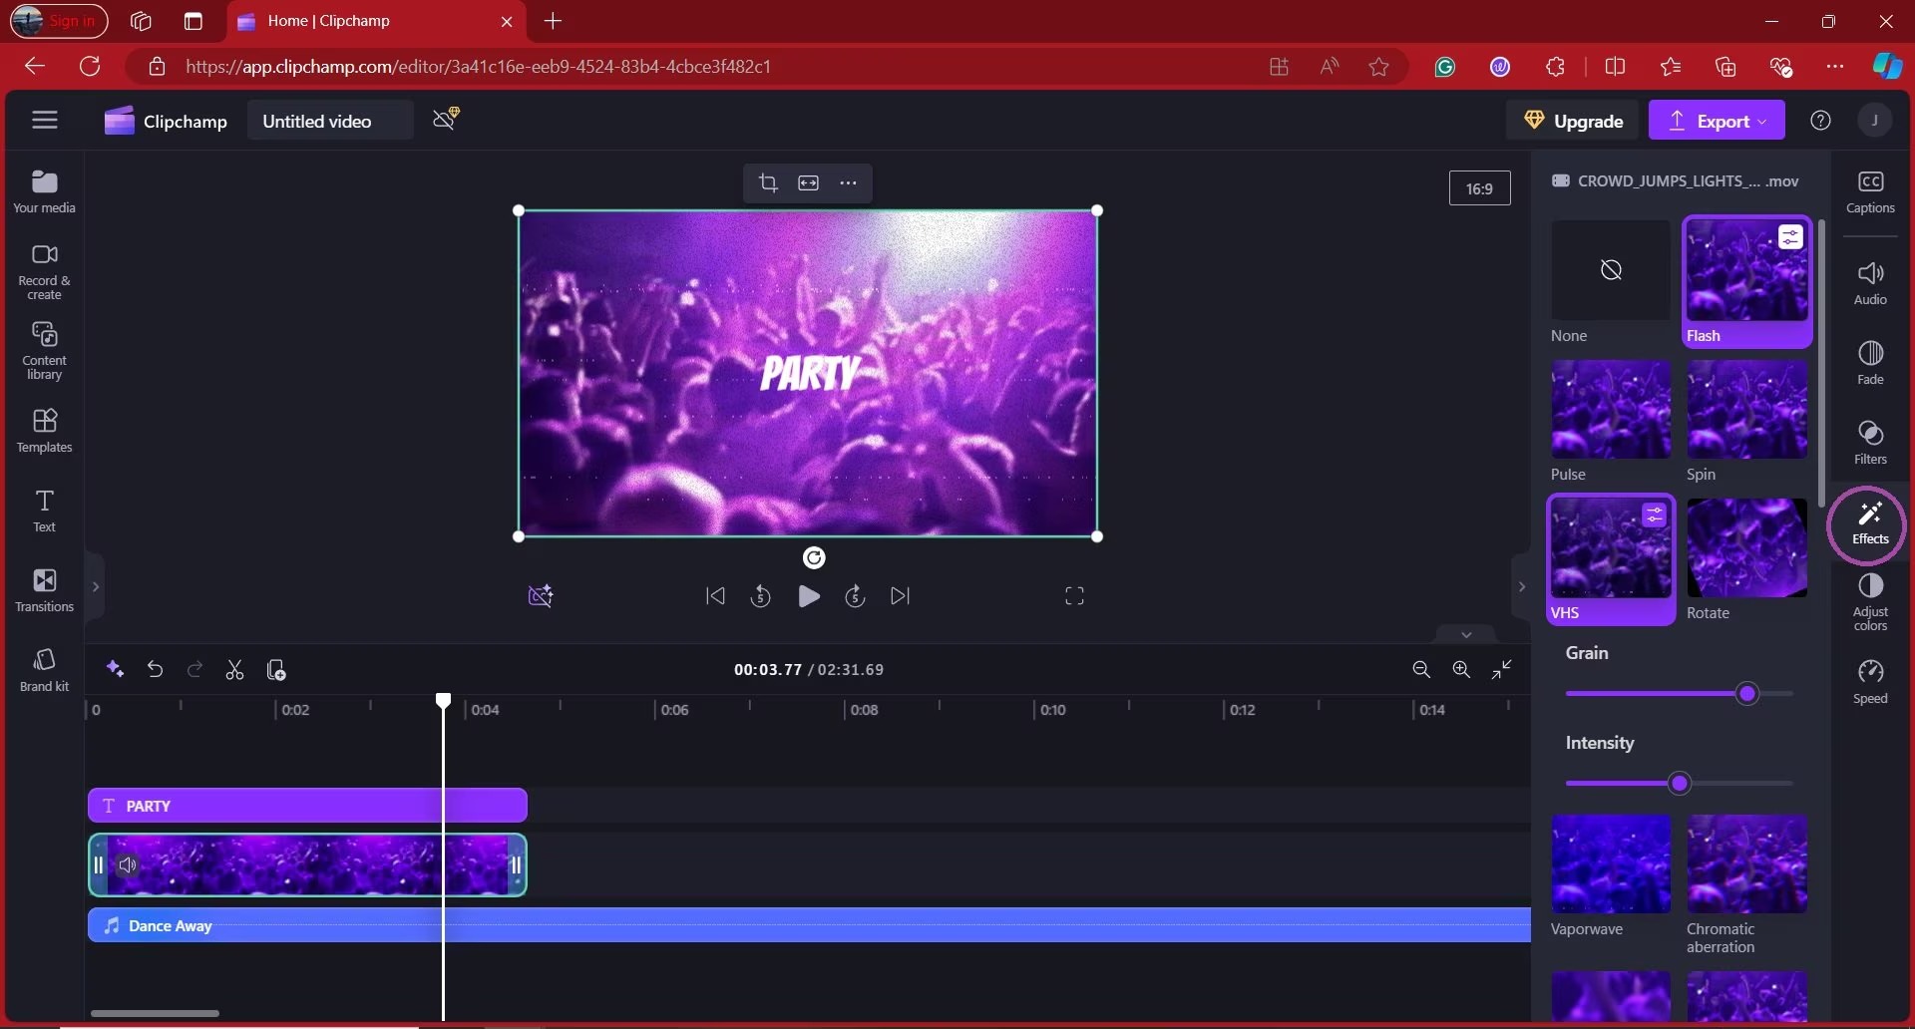Zoom in the timeline
The width and height of the screenshot is (1915, 1029).
[1461, 669]
